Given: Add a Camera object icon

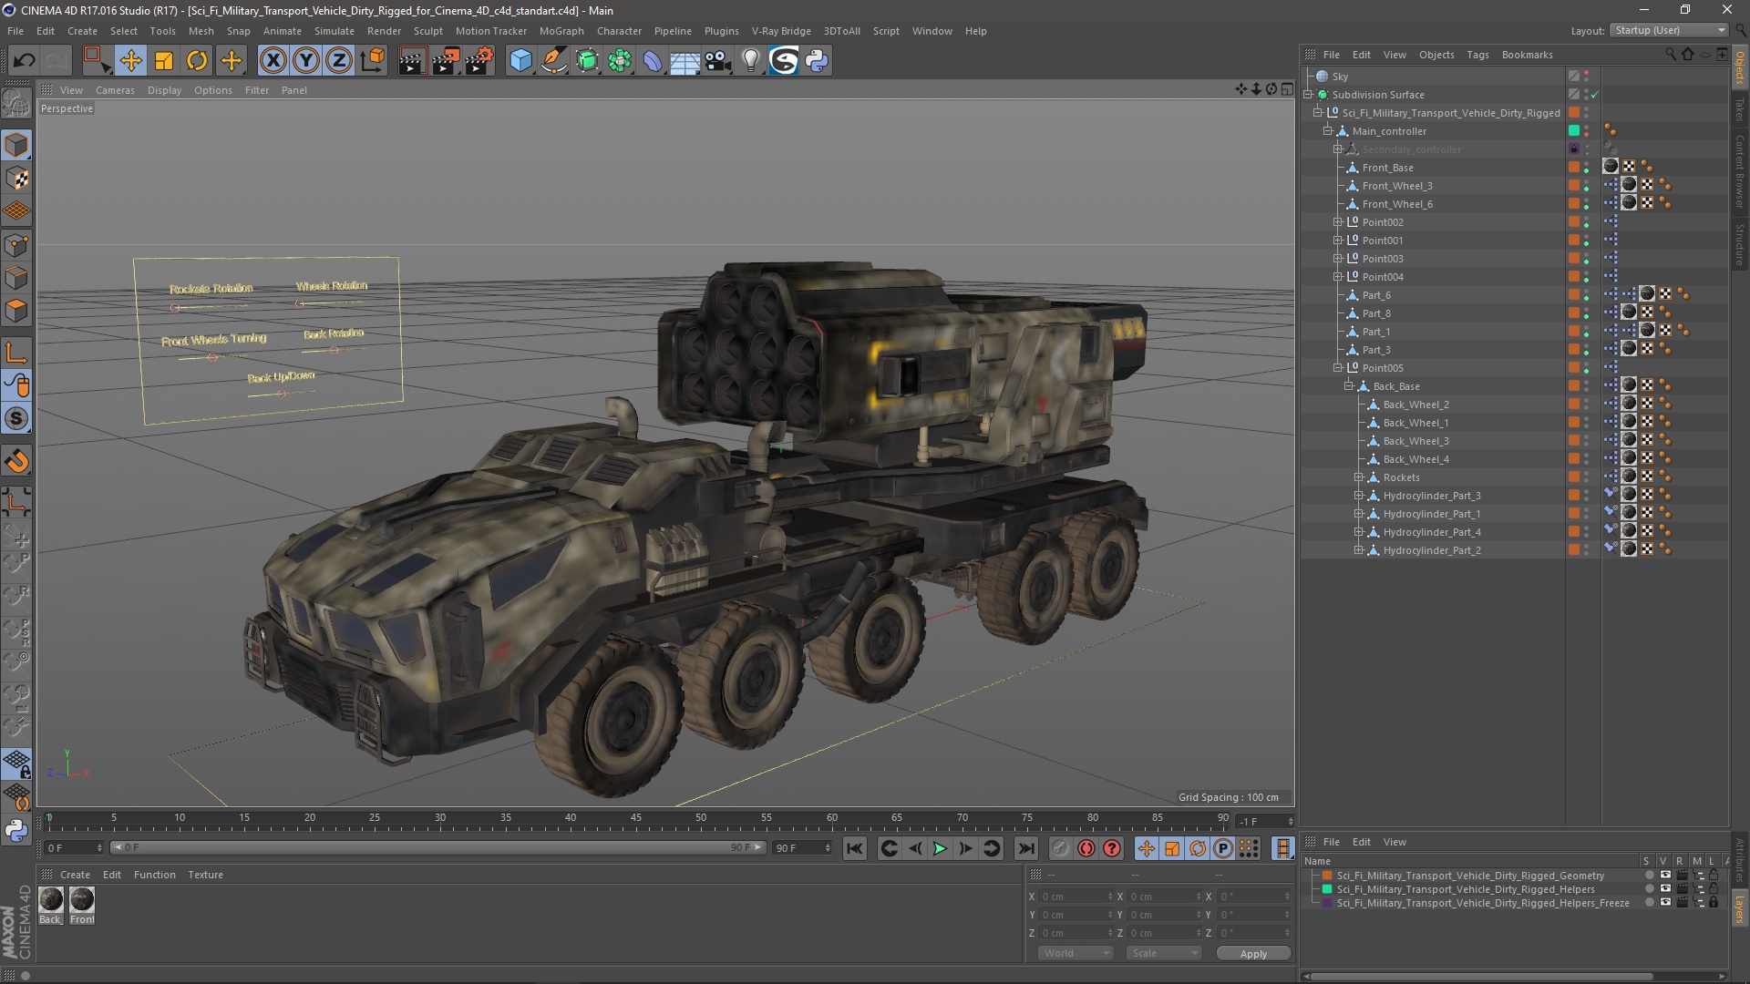Looking at the screenshot, I should click(x=718, y=61).
